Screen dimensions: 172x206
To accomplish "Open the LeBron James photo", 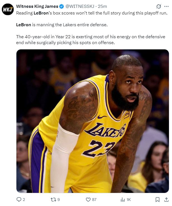I will click(x=92, y=121).
